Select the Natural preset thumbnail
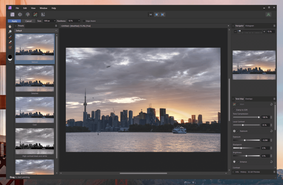 tap(35, 47)
